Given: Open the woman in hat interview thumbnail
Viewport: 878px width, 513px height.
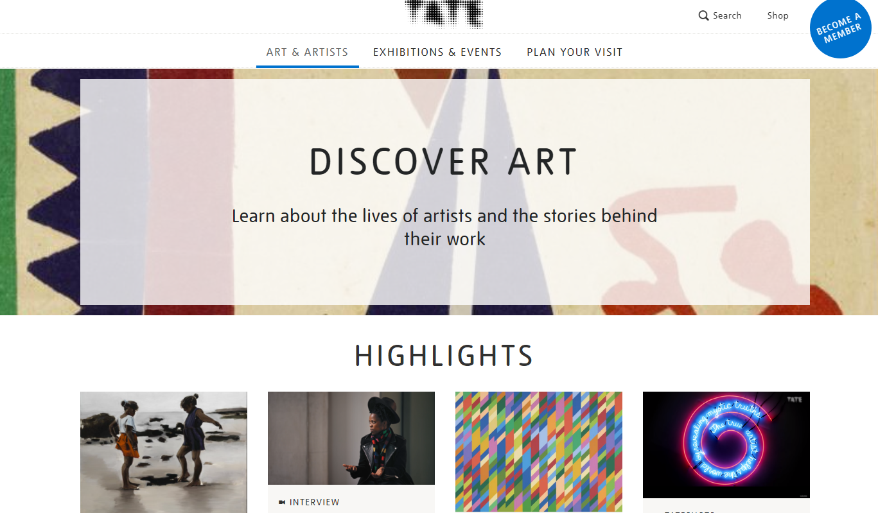Looking at the screenshot, I should 351,438.
